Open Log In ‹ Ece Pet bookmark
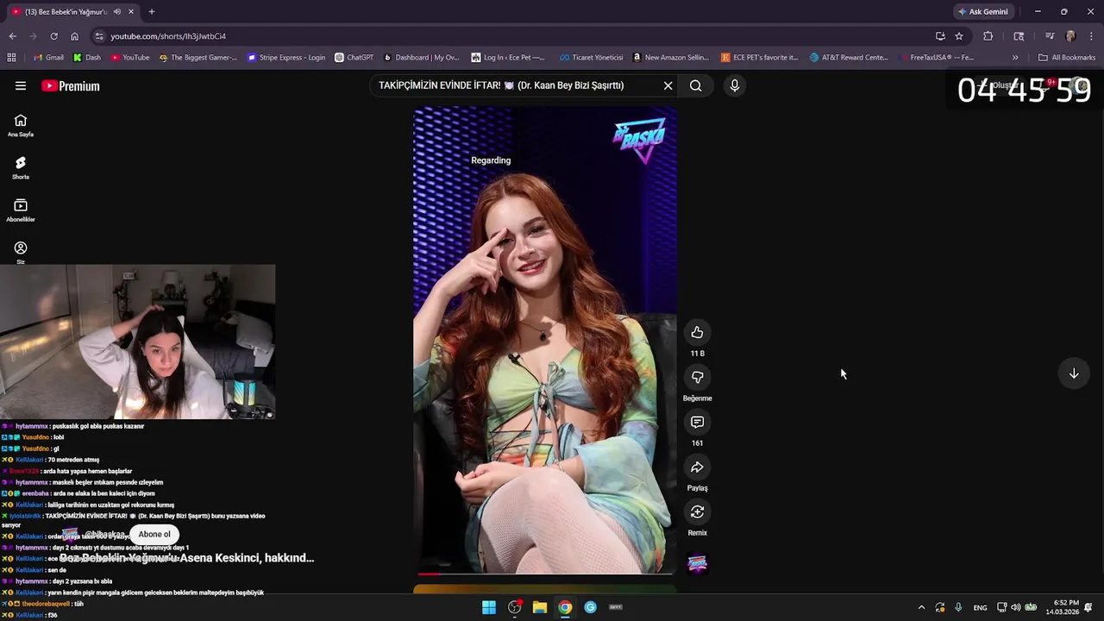Viewport: 1104px width, 621px height. click(x=508, y=58)
